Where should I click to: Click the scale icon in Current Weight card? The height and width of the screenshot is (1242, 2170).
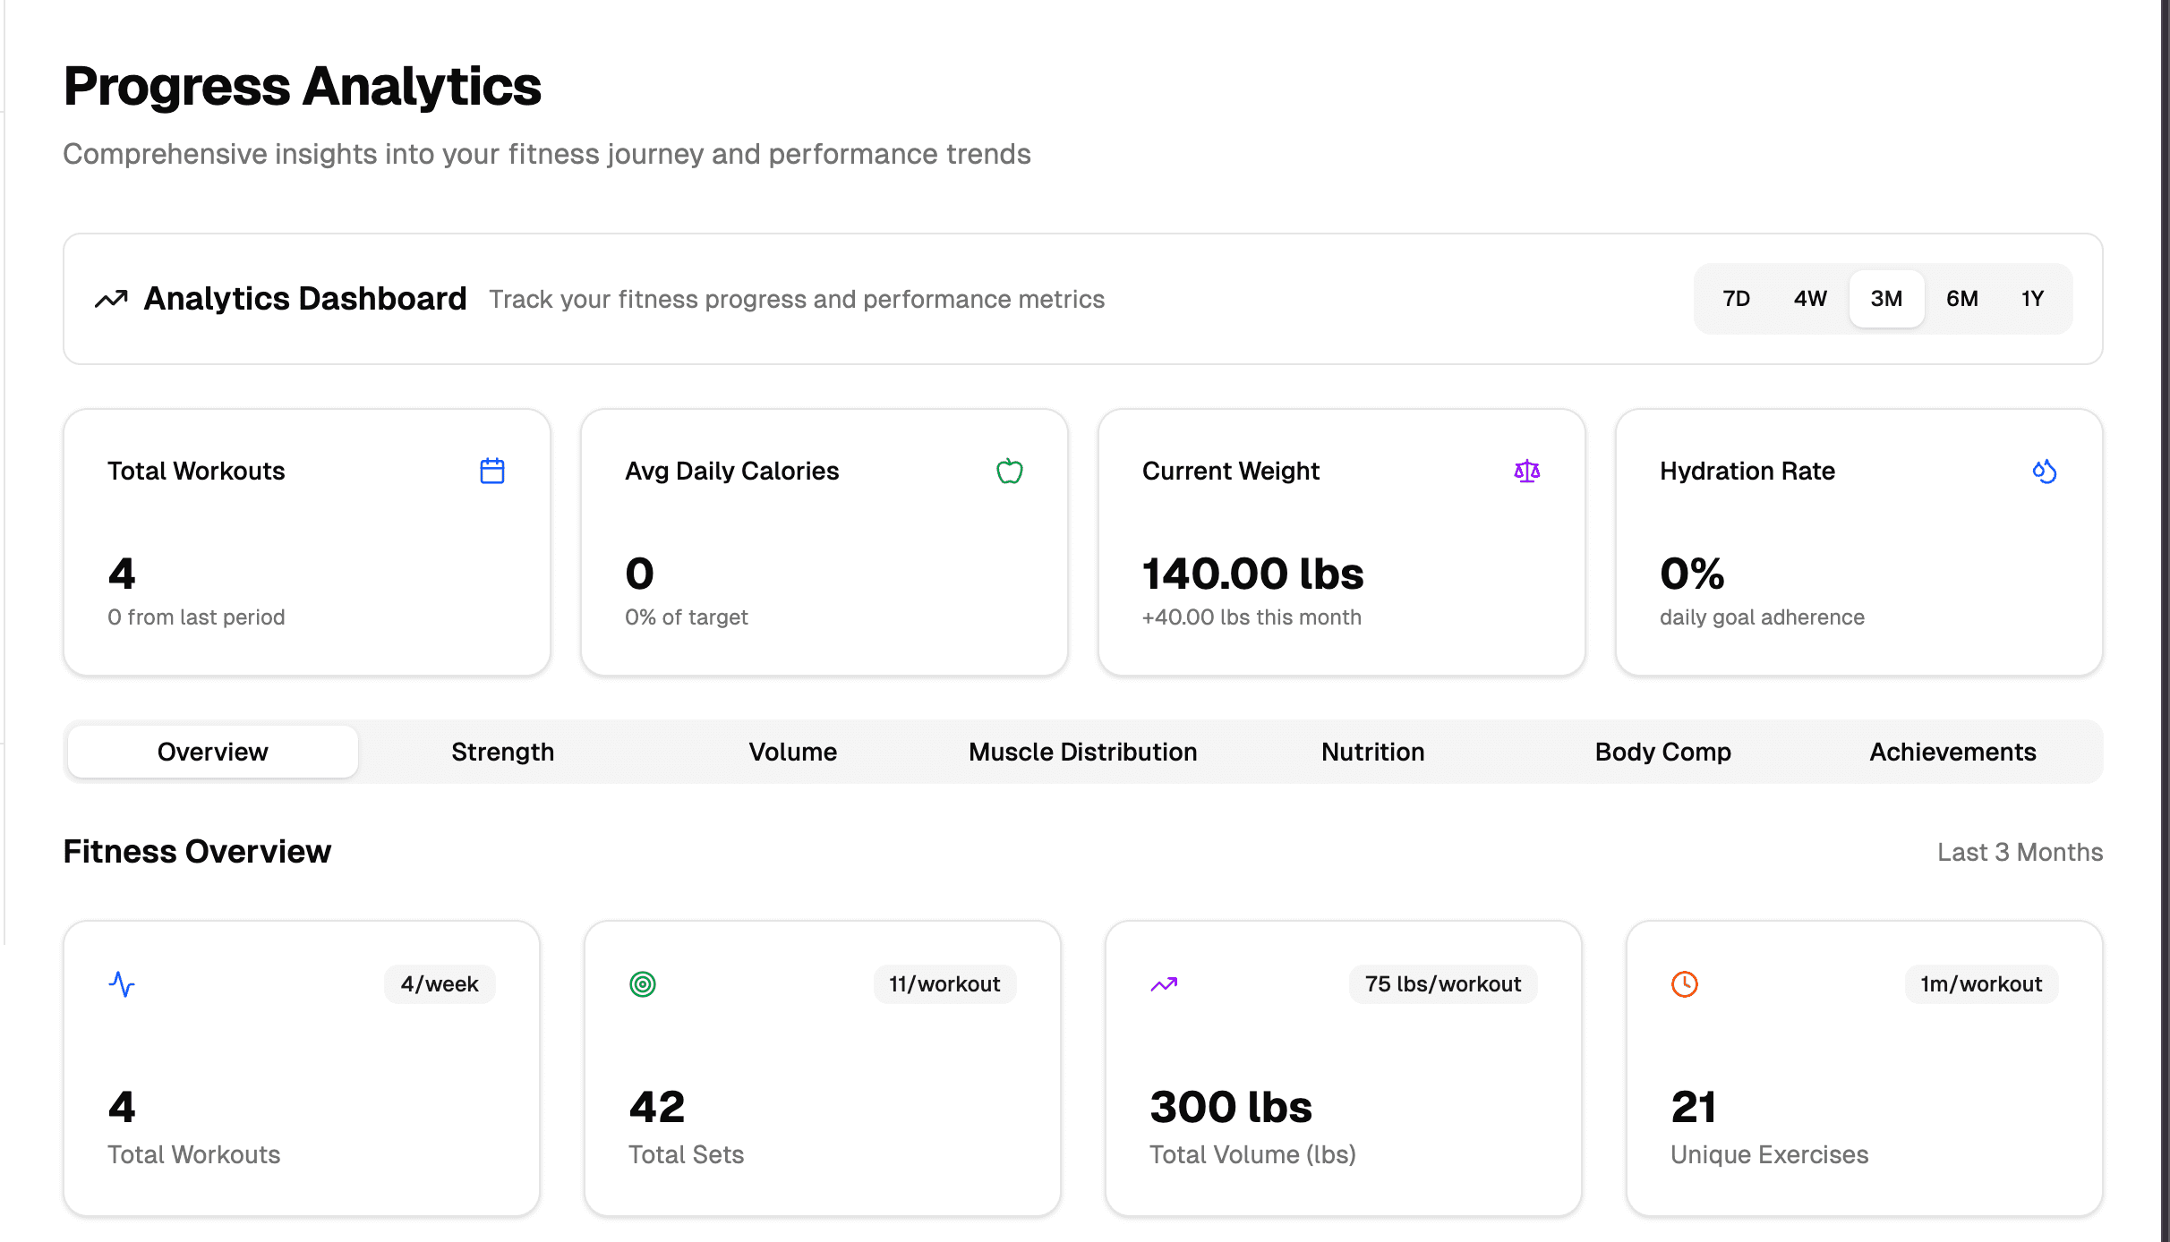tap(1527, 471)
